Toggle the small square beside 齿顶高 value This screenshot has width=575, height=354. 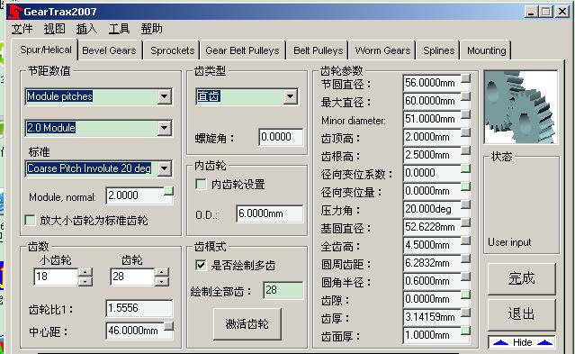coord(466,132)
